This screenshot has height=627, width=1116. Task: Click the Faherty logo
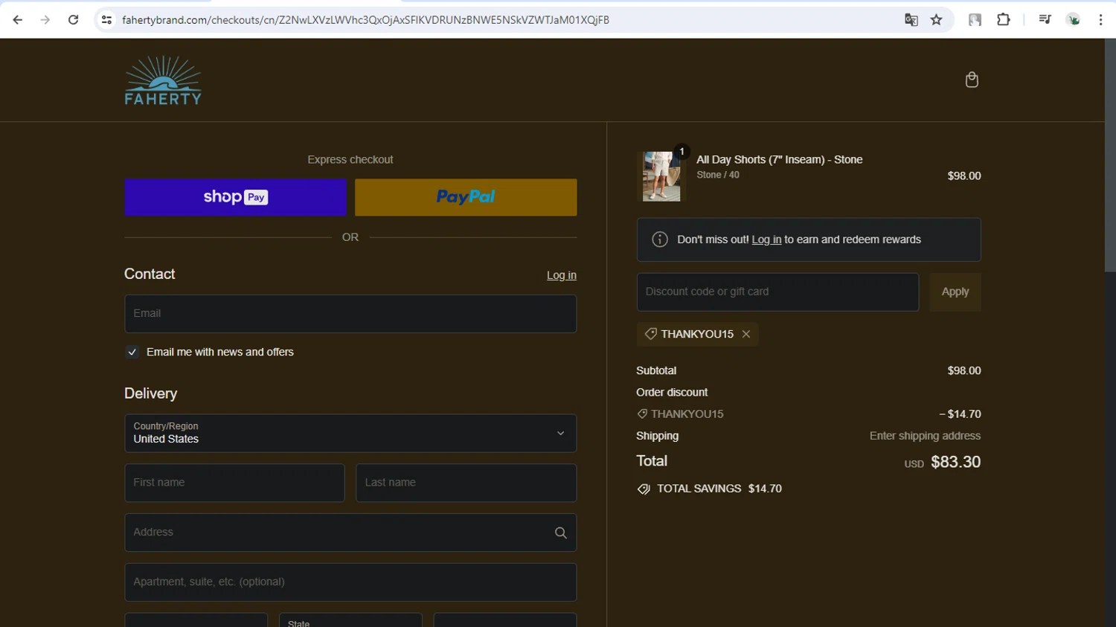tap(163, 80)
